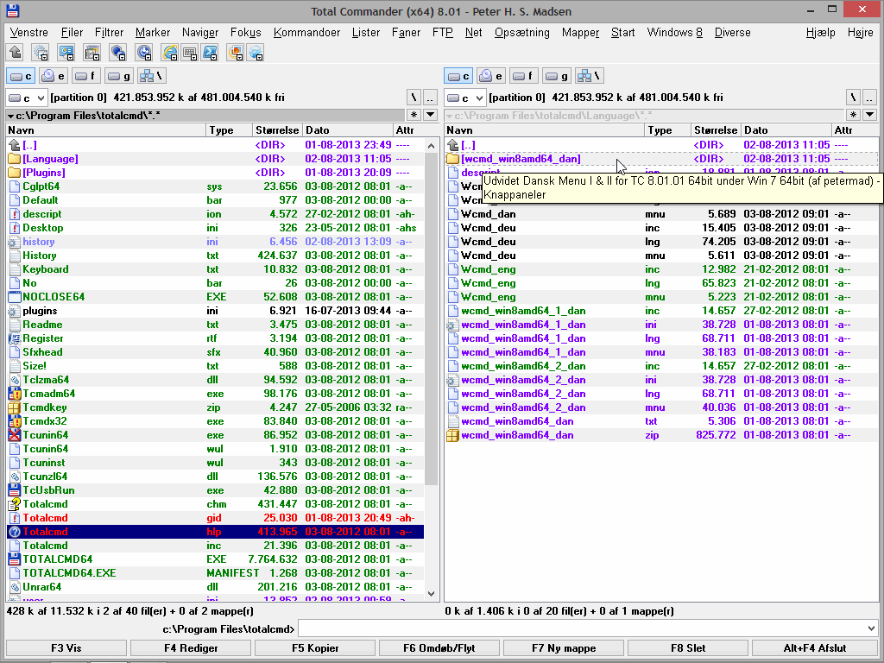The height and width of the screenshot is (663, 884).
Task: Open left panel drive selection combo box
Action: [x=27, y=98]
